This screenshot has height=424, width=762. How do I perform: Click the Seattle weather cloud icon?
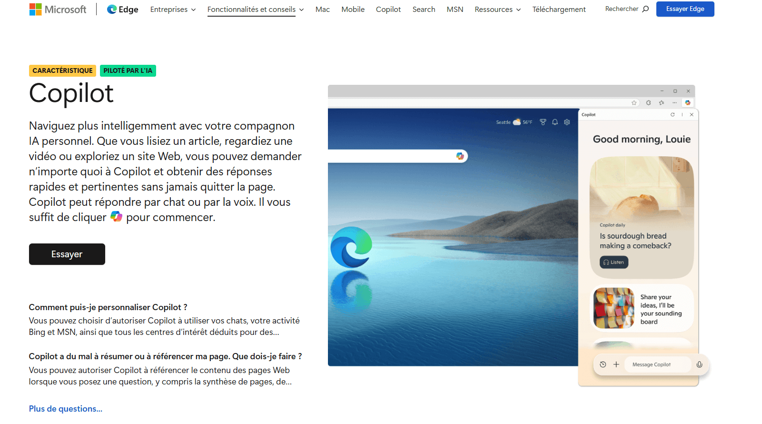click(x=516, y=122)
